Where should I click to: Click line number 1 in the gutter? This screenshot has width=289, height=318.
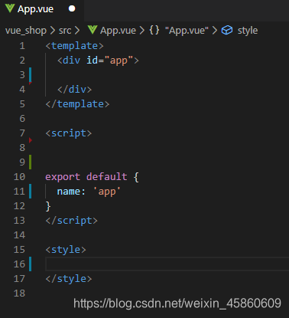point(22,46)
